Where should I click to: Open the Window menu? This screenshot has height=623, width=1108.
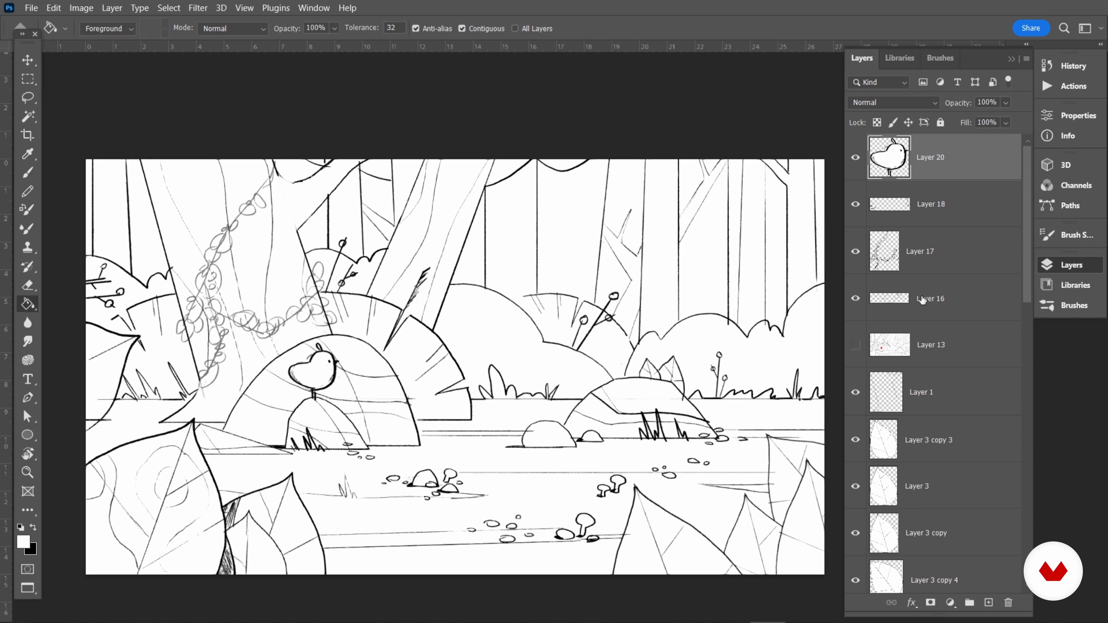314,8
